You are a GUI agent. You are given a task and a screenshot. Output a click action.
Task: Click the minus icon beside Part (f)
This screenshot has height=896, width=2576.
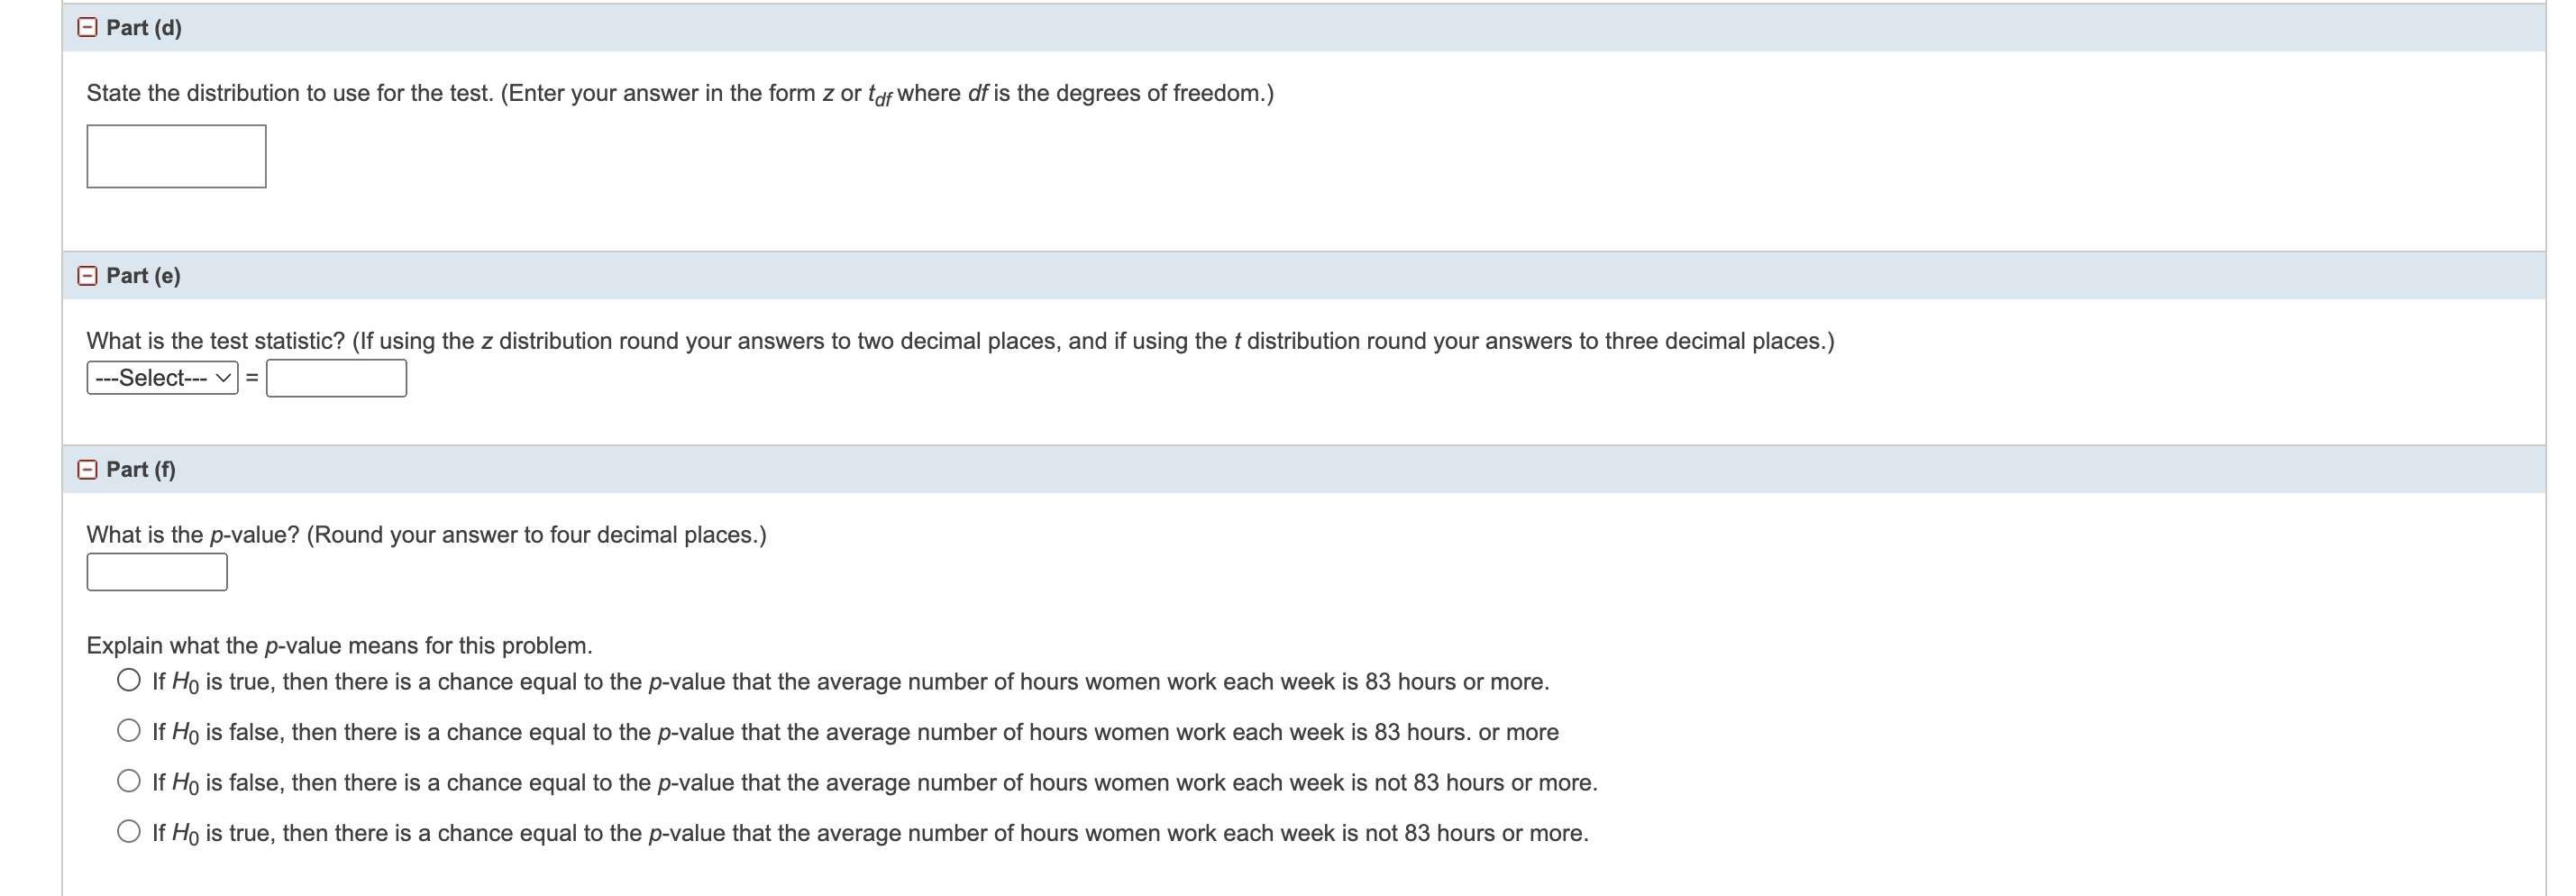(x=86, y=468)
